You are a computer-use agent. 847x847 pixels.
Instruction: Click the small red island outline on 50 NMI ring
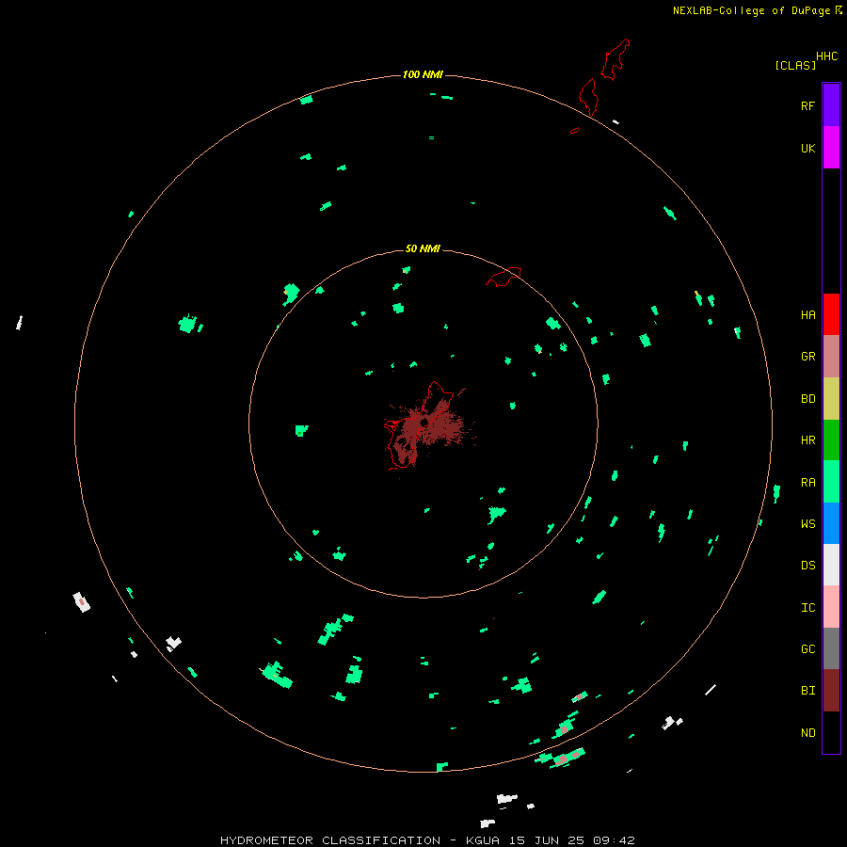[x=504, y=277]
